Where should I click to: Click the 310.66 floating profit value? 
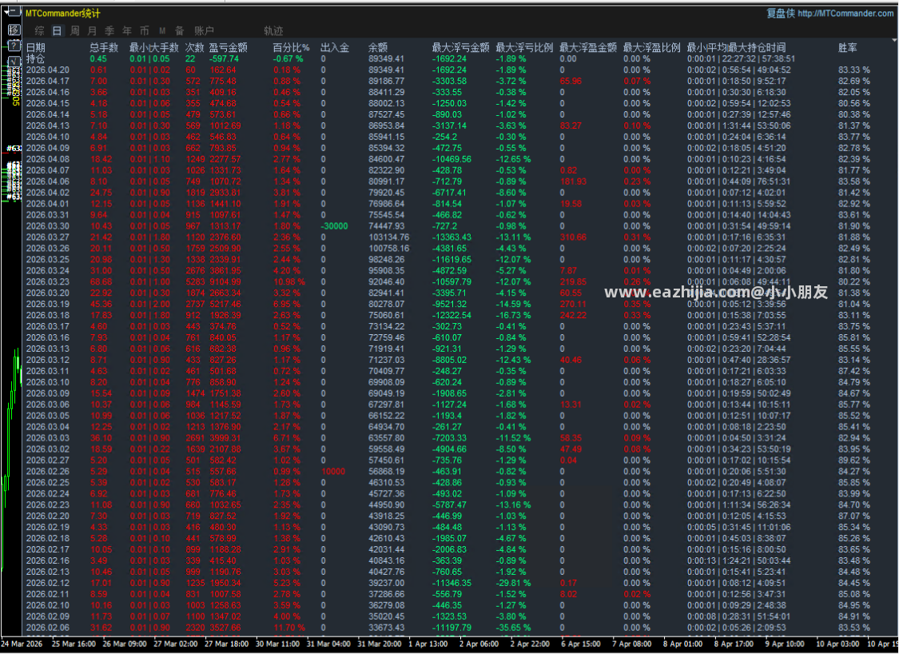[573, 237]
